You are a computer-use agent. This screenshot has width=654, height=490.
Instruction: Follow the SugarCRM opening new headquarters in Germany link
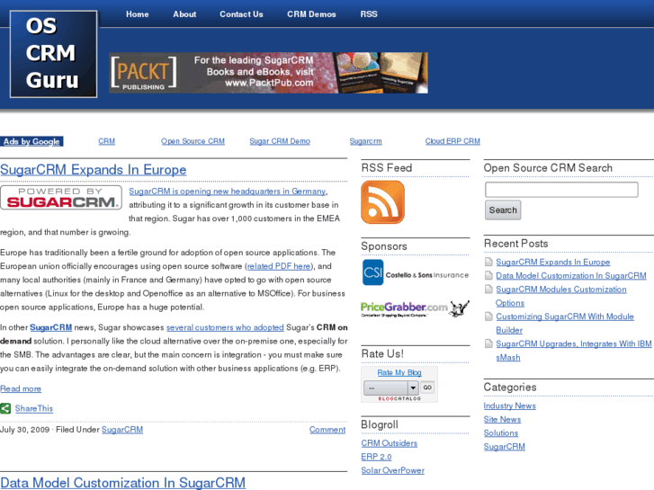(228, 192)
